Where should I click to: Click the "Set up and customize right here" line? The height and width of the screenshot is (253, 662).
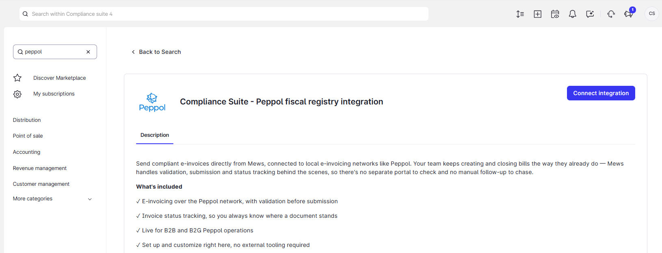coord(223,245)
